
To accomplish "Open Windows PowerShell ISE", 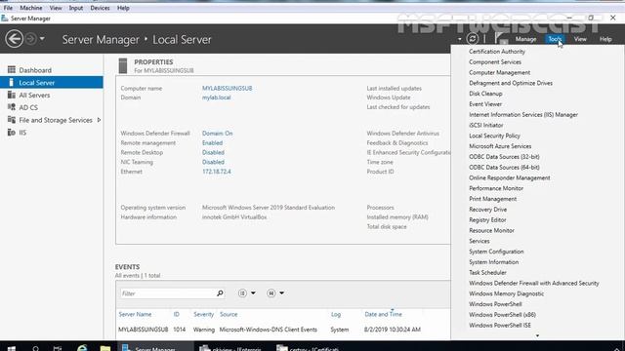I will pyautogui.click(x=500, y=325).
